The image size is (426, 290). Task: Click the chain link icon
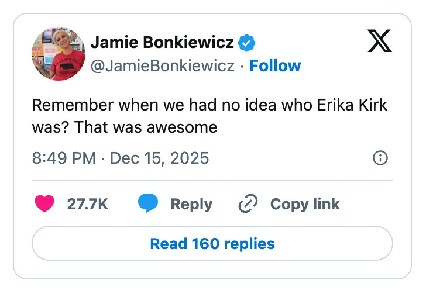248,203
